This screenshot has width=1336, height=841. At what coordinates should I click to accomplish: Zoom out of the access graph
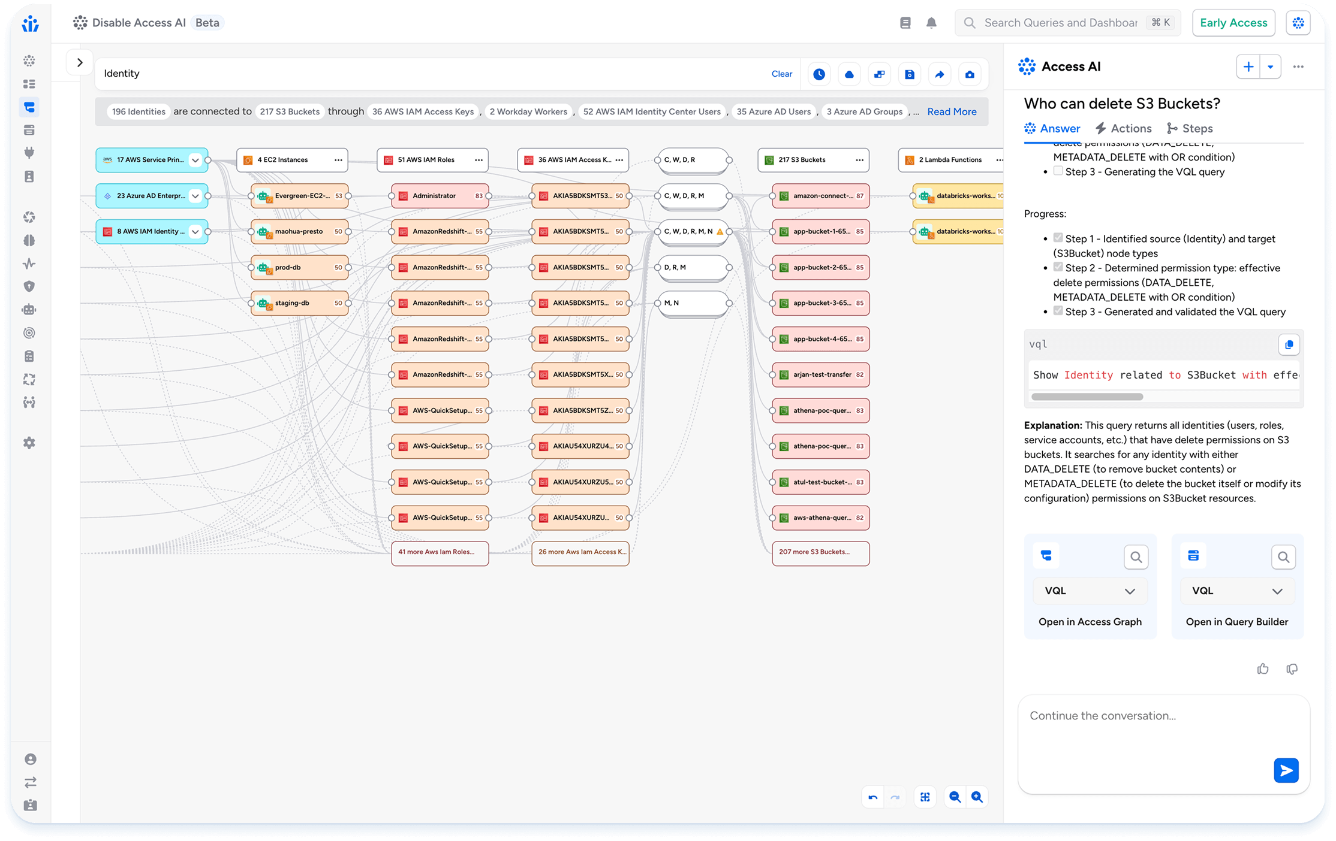(955, 797)
